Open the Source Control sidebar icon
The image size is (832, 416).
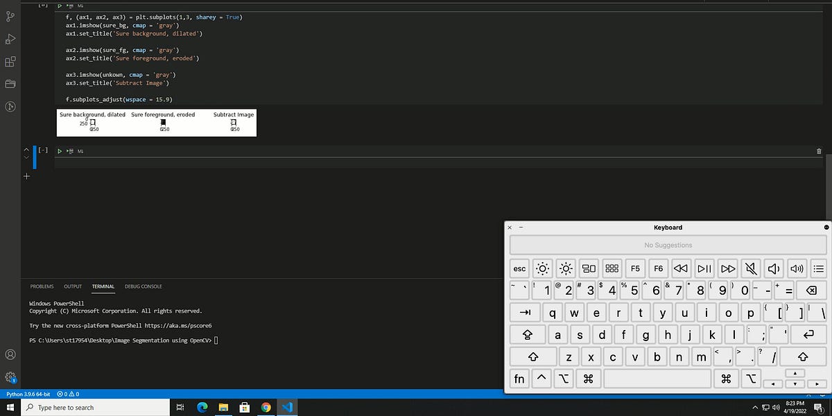10,15
